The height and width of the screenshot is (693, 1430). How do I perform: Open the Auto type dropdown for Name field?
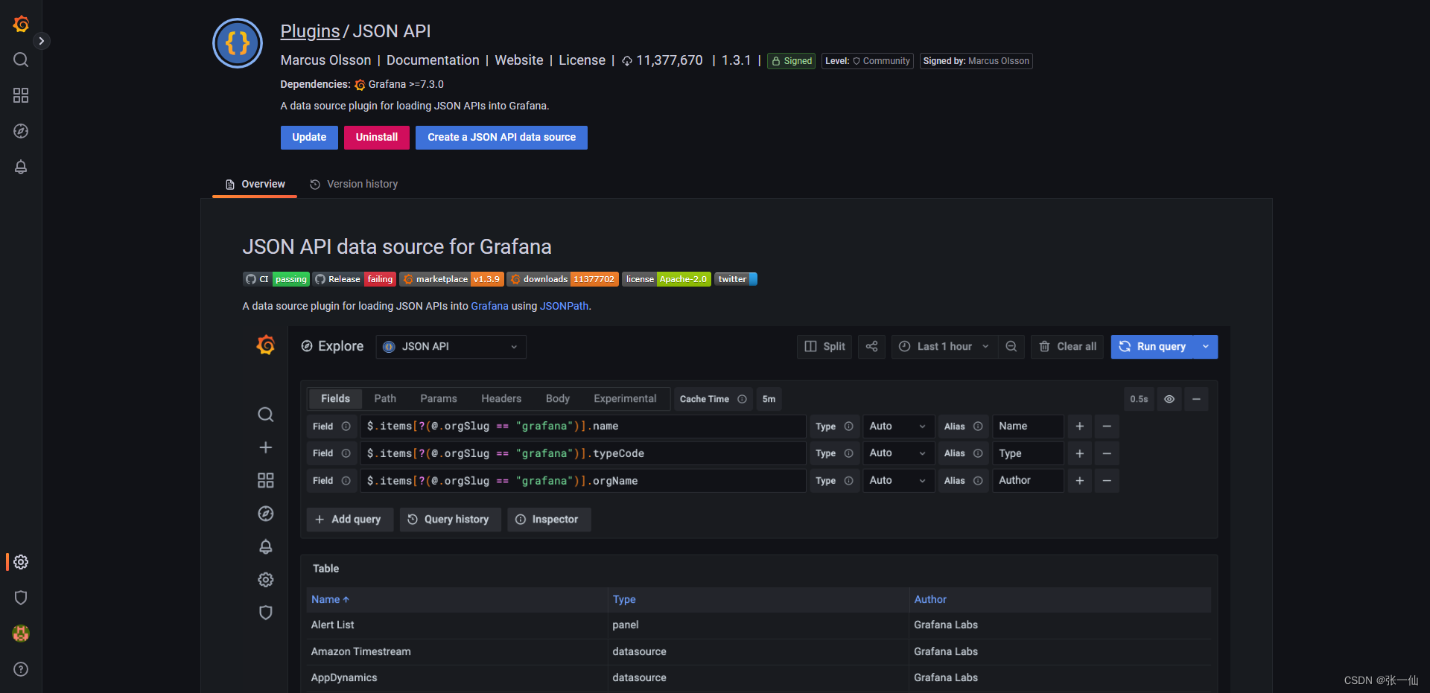(x=897, y=426)
